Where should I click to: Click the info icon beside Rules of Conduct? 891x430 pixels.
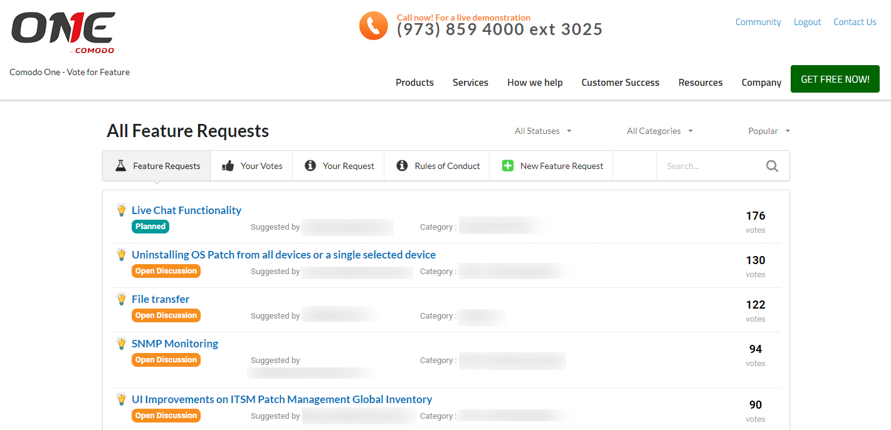(x=403, y=166)
